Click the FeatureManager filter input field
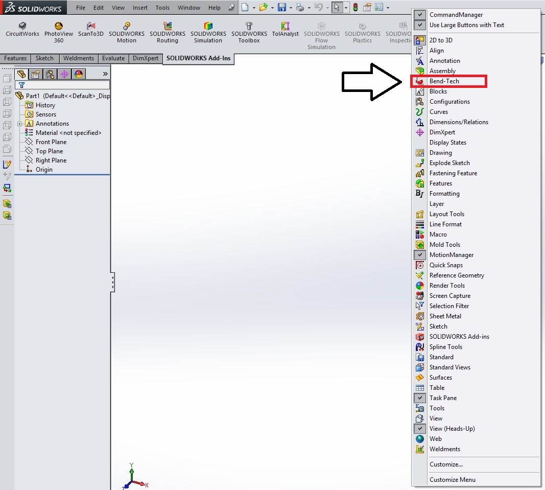Viewport: 545px width, 490px height. (62, 85)
